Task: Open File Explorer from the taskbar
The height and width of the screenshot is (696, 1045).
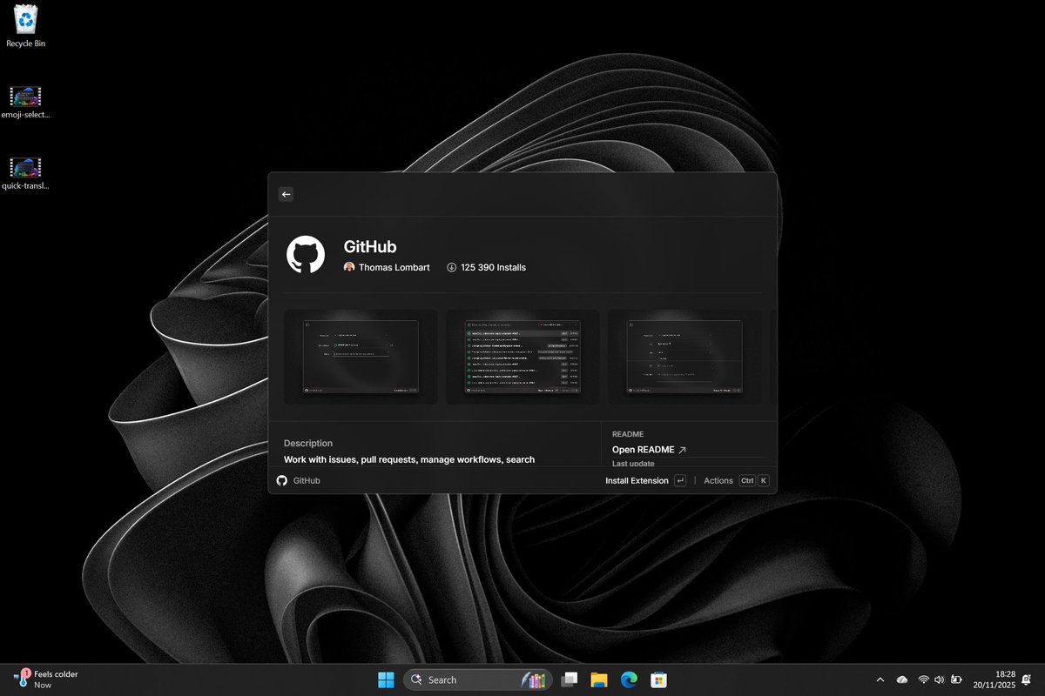Action: coord(598,679)
